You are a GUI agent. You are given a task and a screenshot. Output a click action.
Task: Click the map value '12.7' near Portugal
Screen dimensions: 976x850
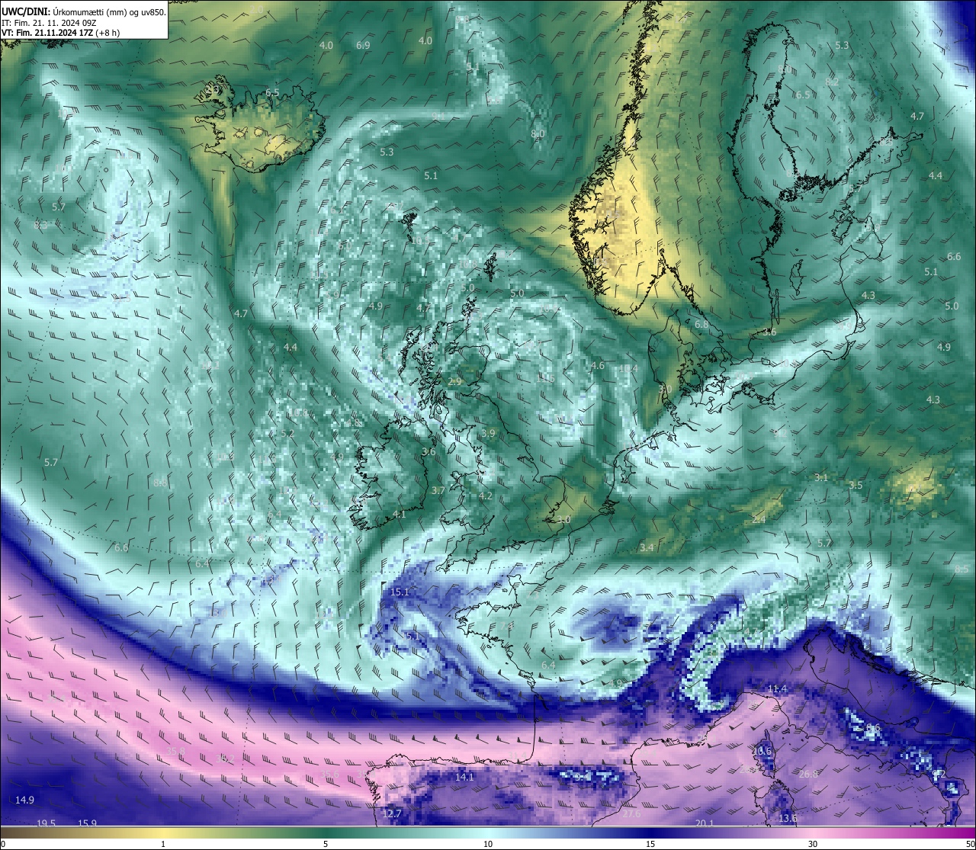tap(392, 813)
